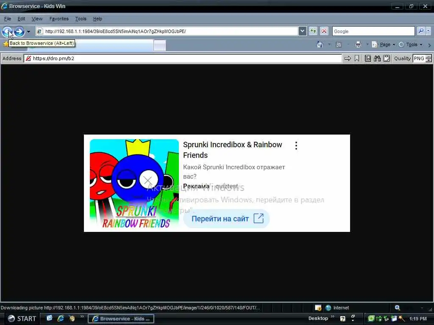Image resolution: width=434 pixels, height=325 pixels.
Task: Select the Browservice - Kids taskbar button
Action: [x=121, y=319]
